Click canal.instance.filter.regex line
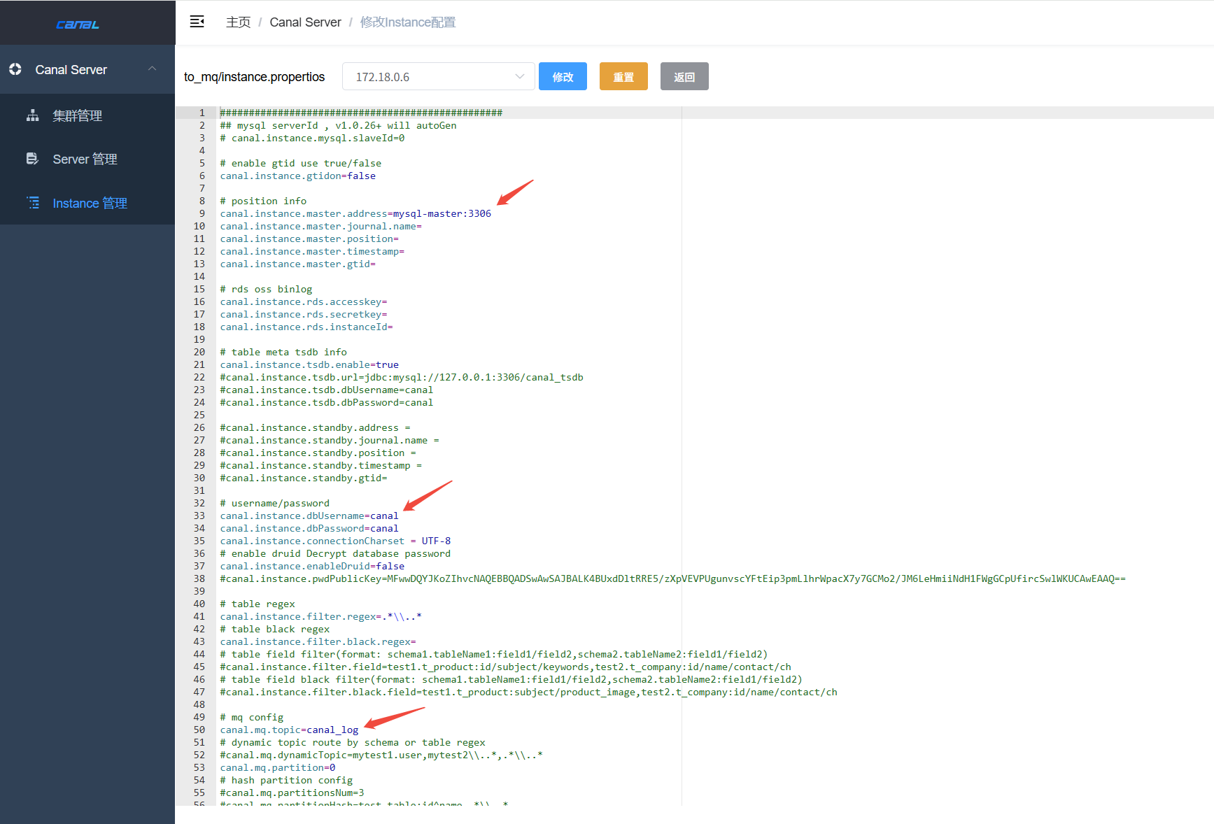The height and width of the screenshot is (824, 1214). click(321, 616)
